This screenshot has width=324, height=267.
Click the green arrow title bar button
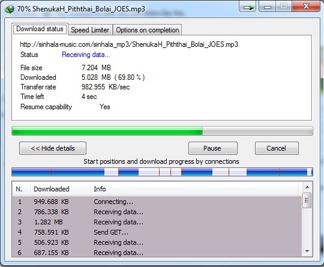(248, 7)
